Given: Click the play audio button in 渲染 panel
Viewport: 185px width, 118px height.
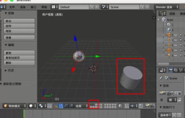Looking at the screenshot, I should point(178,93).
